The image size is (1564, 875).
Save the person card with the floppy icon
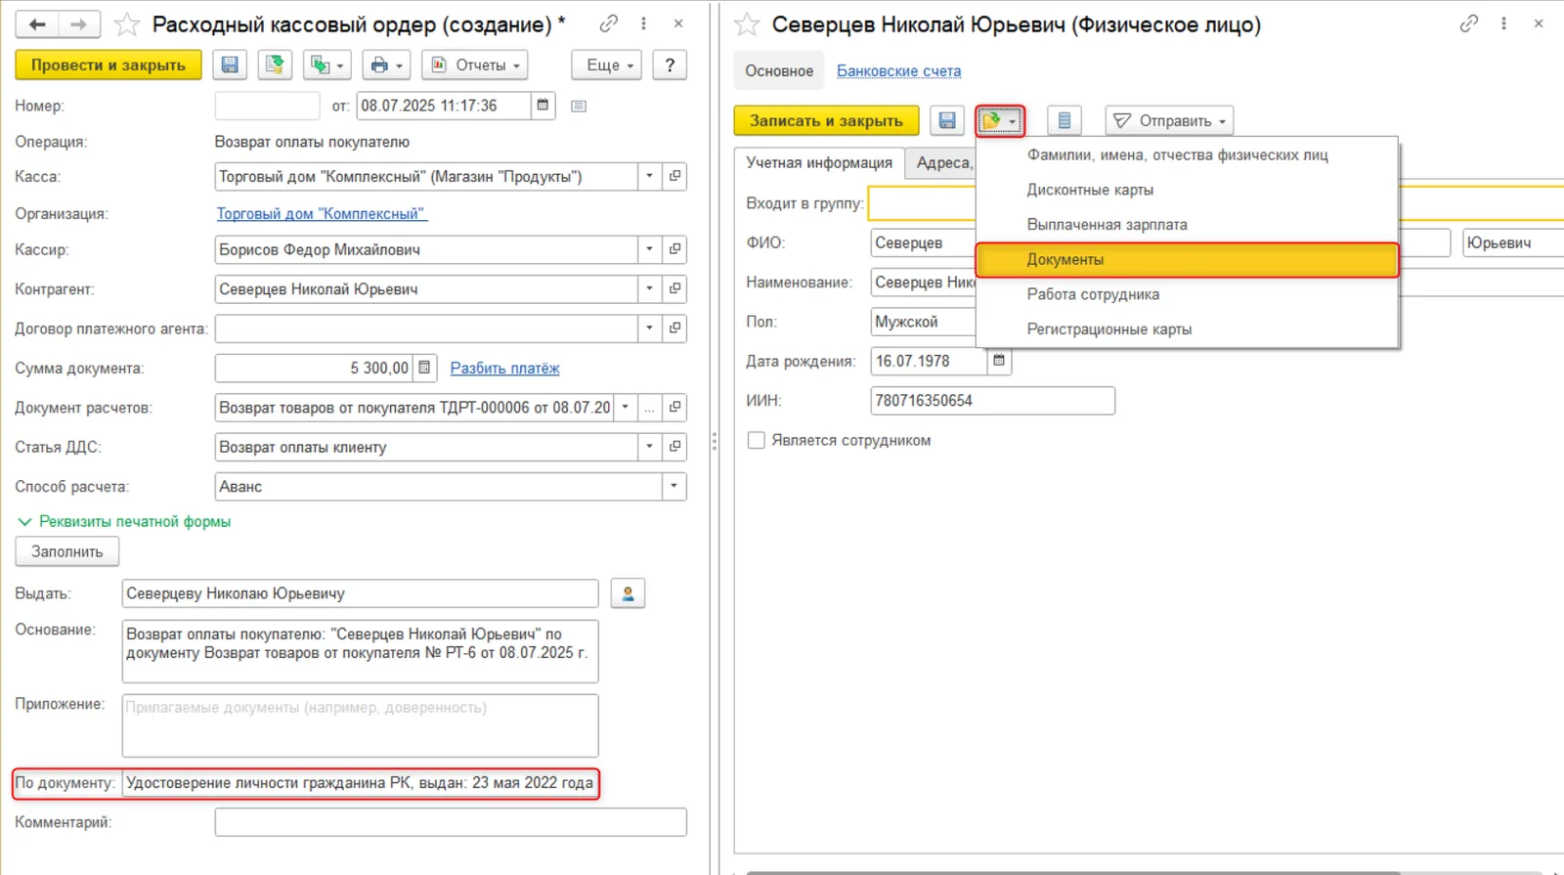tap(947, 121)
